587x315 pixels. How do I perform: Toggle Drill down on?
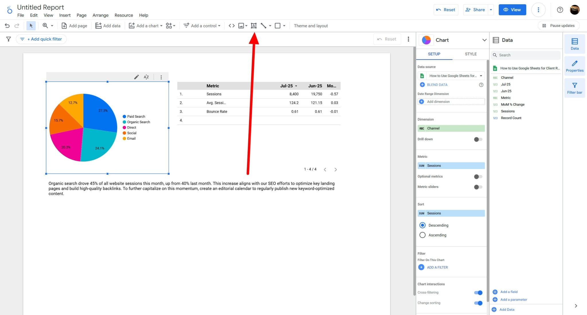pos(478,139)
